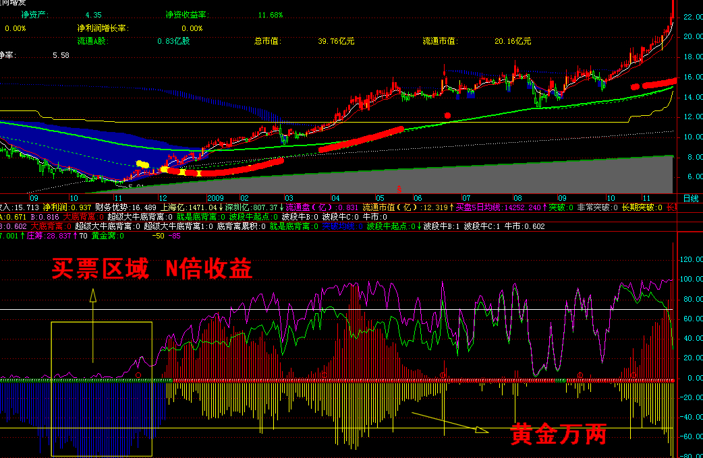
Task: Click the 40.00 indicator axis label
Action: pos(693,339)
